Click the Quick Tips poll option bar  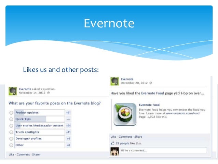point(40,119)
